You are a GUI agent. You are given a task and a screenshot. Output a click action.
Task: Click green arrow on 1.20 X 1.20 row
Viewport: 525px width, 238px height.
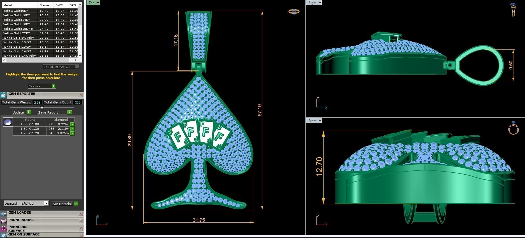(x=72, y=133)
